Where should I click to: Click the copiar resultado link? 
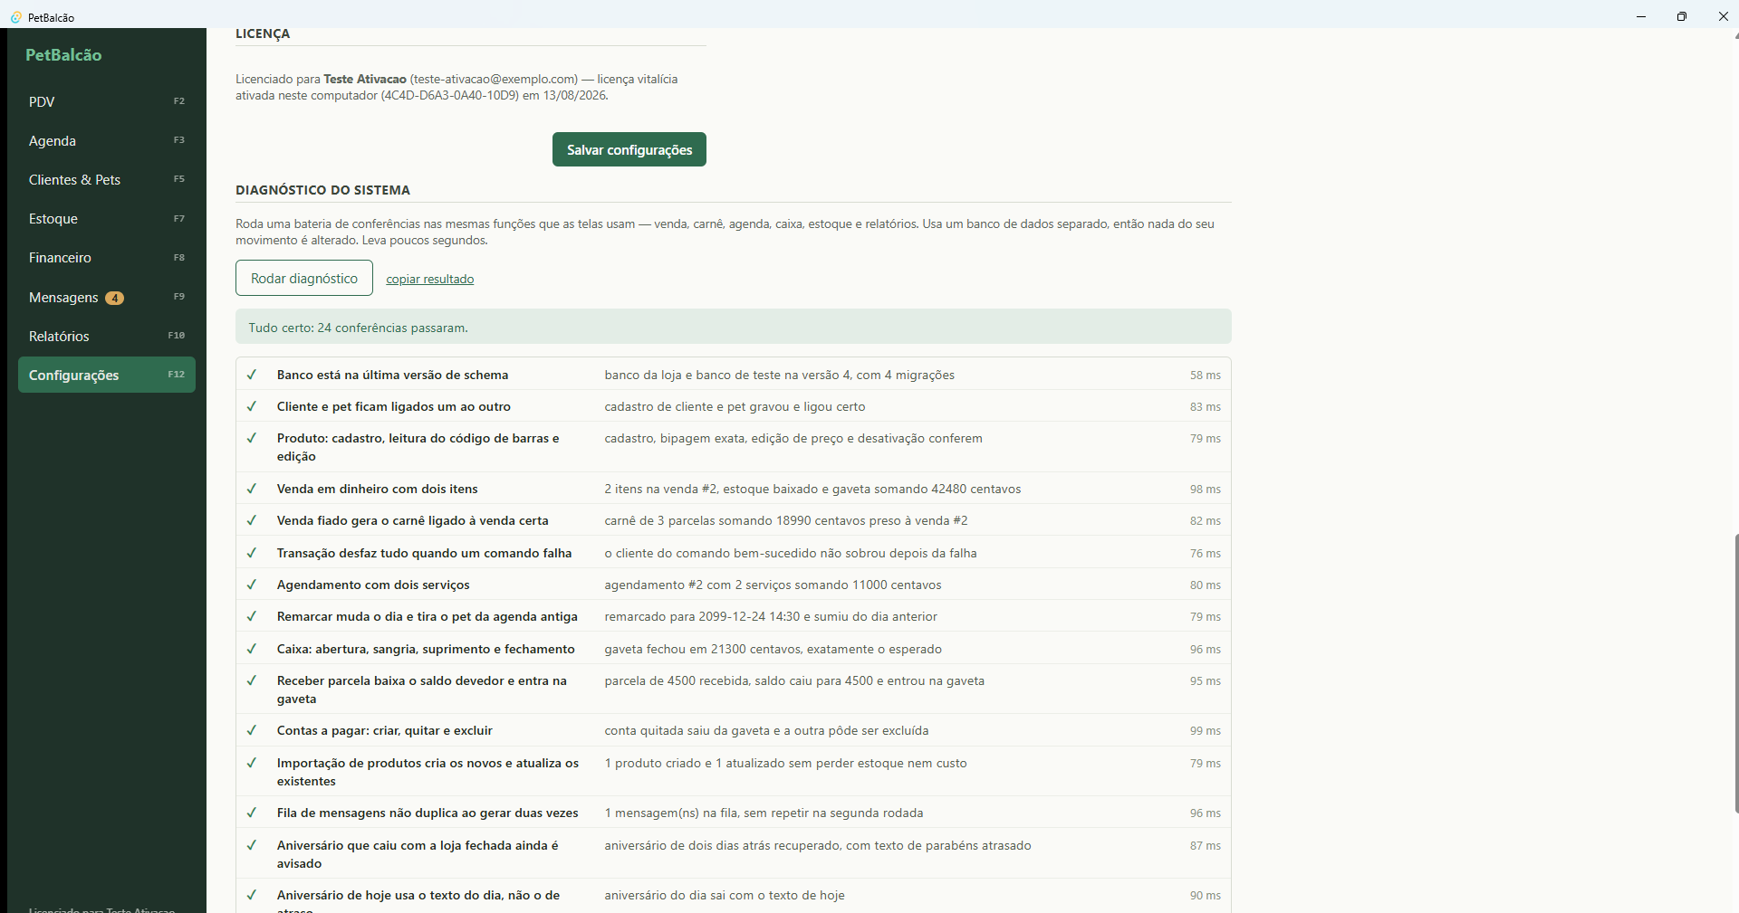430,279
